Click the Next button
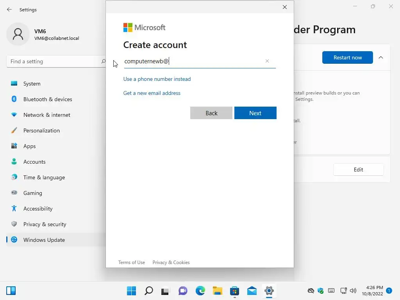This screenshot has width=400, height=300. tap(255, 113)
